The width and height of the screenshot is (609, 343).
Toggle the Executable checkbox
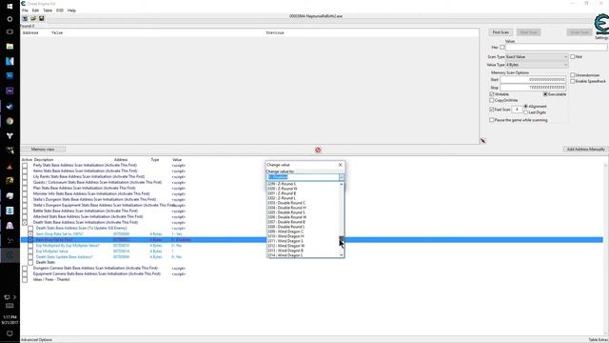[x=545, y=94]
